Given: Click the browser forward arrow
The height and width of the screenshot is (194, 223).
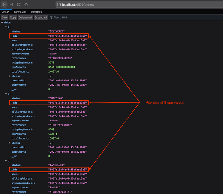Looking at the screenshot, I should (x=11, y=4).
